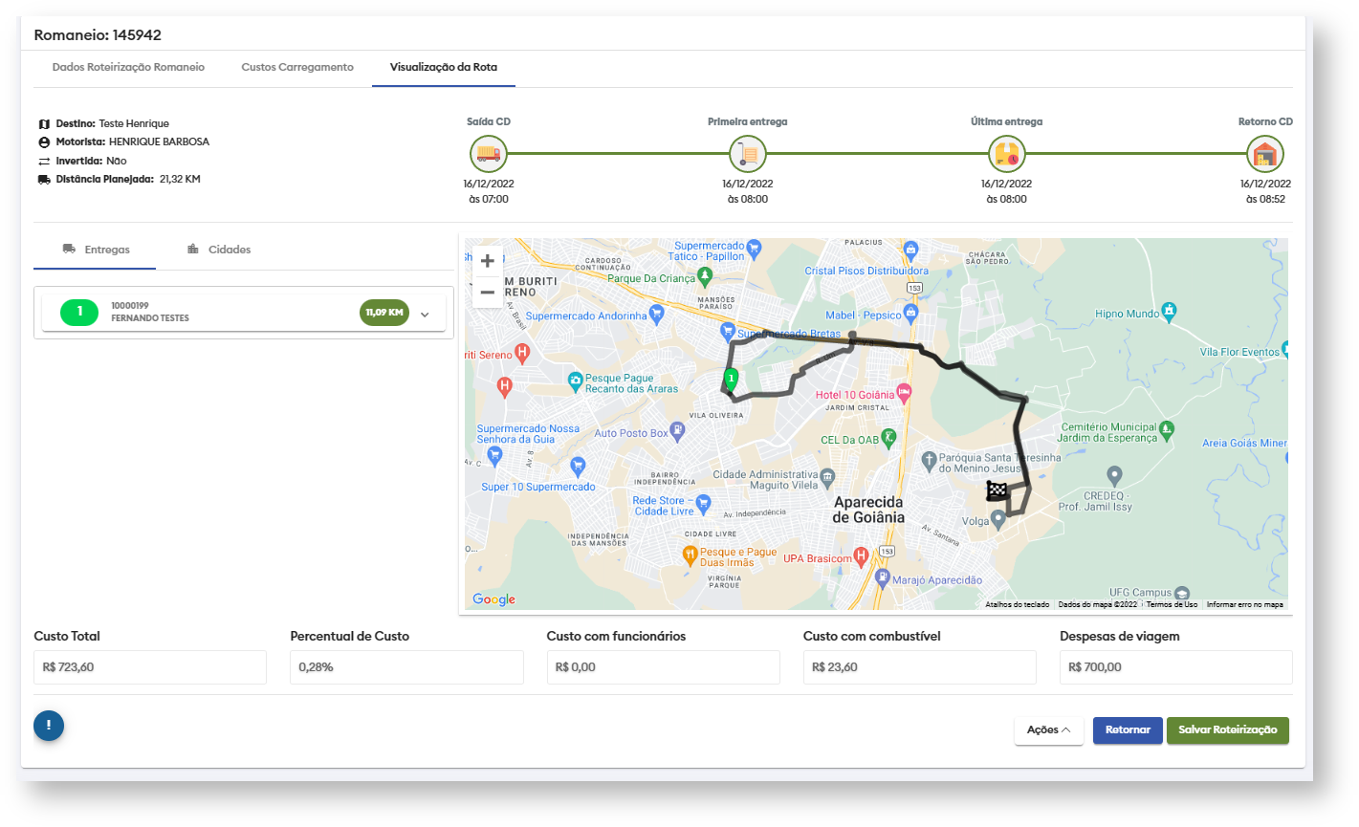
Task: Zoom in on the map
Action: click(488, 261)
